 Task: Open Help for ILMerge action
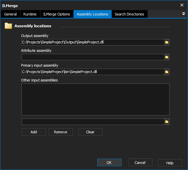point(170,163)
